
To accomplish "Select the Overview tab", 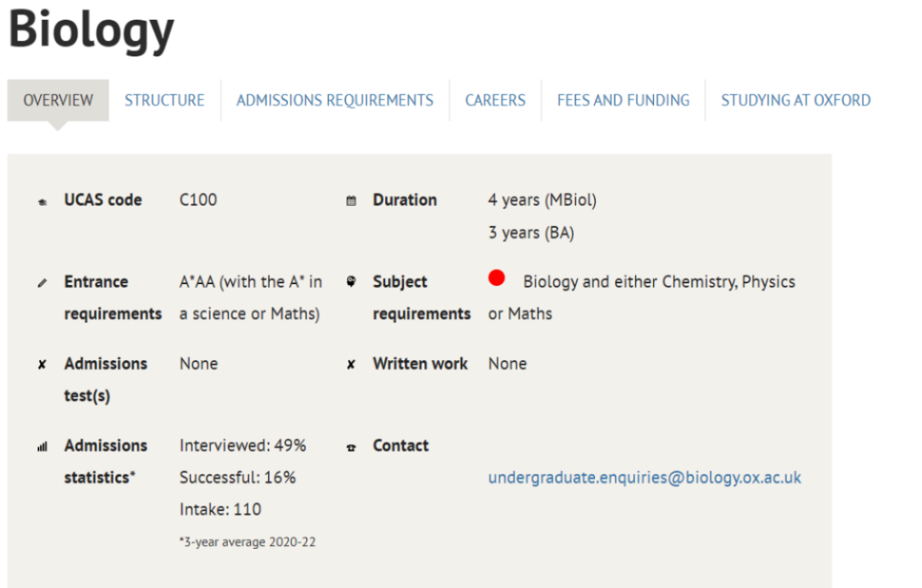I will (58, 100).
